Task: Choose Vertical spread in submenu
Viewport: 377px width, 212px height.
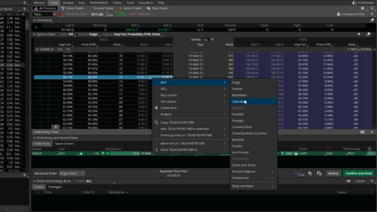Action: [x=253, y=89]
